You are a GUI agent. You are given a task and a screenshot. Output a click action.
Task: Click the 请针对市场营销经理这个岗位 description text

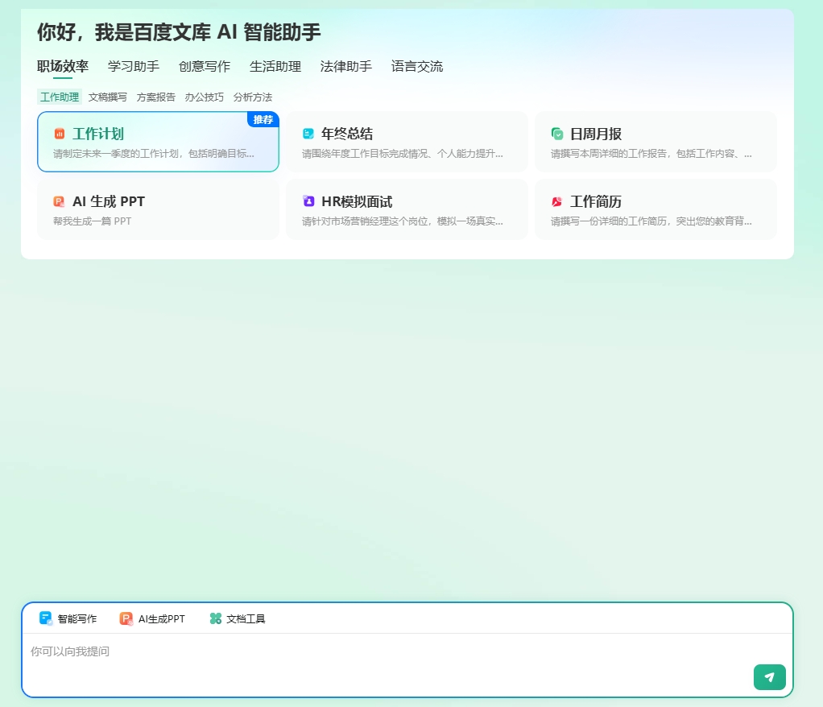[x=403, y=221]
